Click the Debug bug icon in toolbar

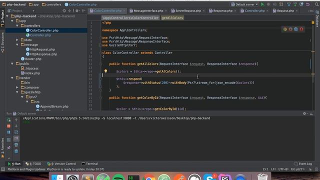click(x=268, y=4)
